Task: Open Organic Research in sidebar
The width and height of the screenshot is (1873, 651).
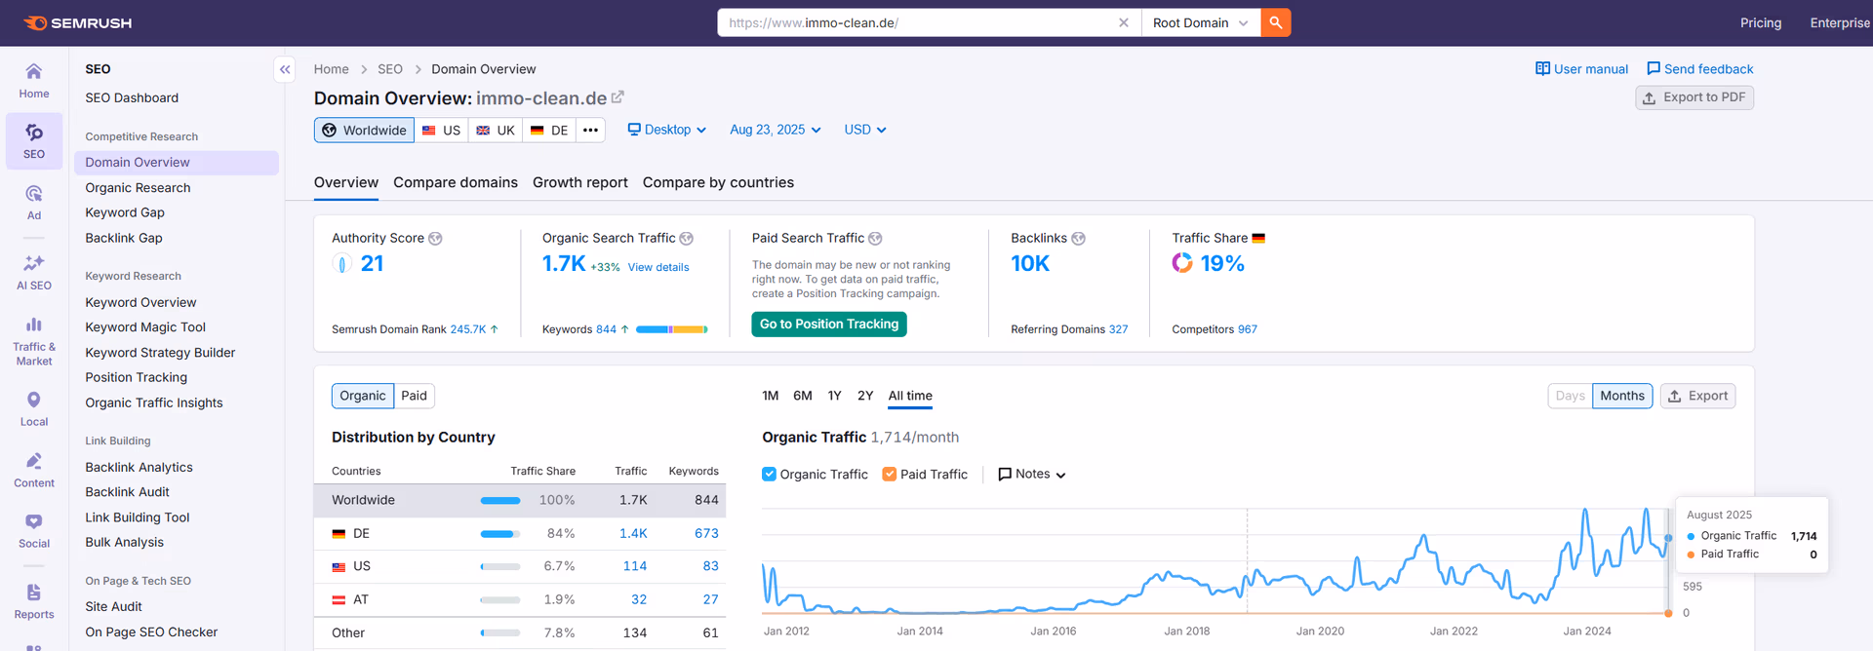Action: pos(138,187)
